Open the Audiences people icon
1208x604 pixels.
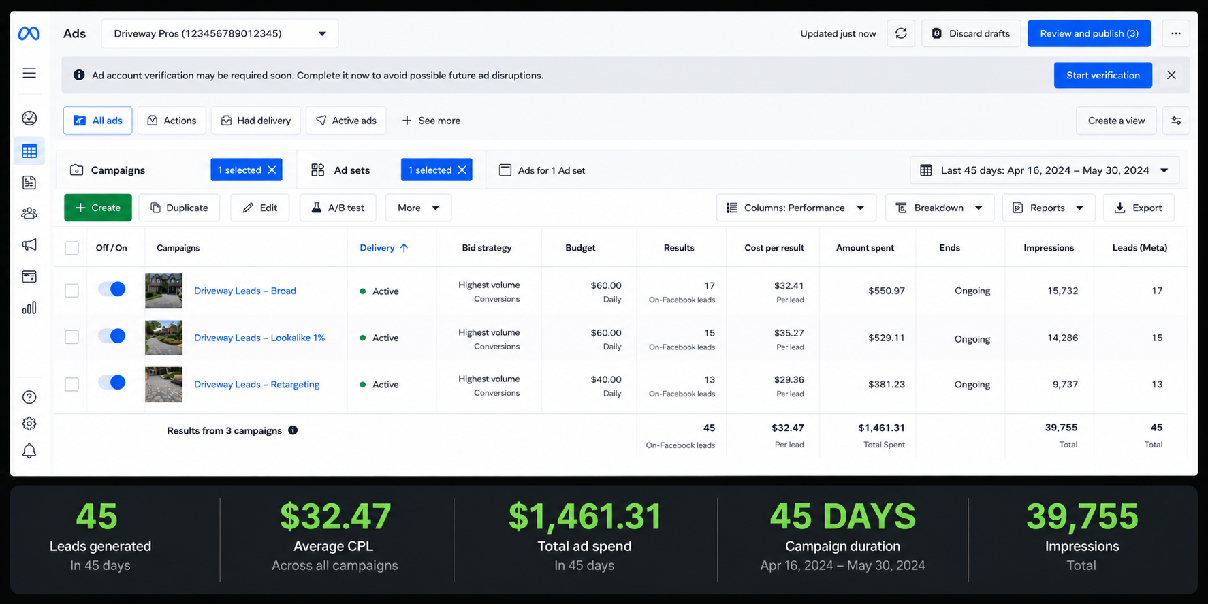click(29, 213)
